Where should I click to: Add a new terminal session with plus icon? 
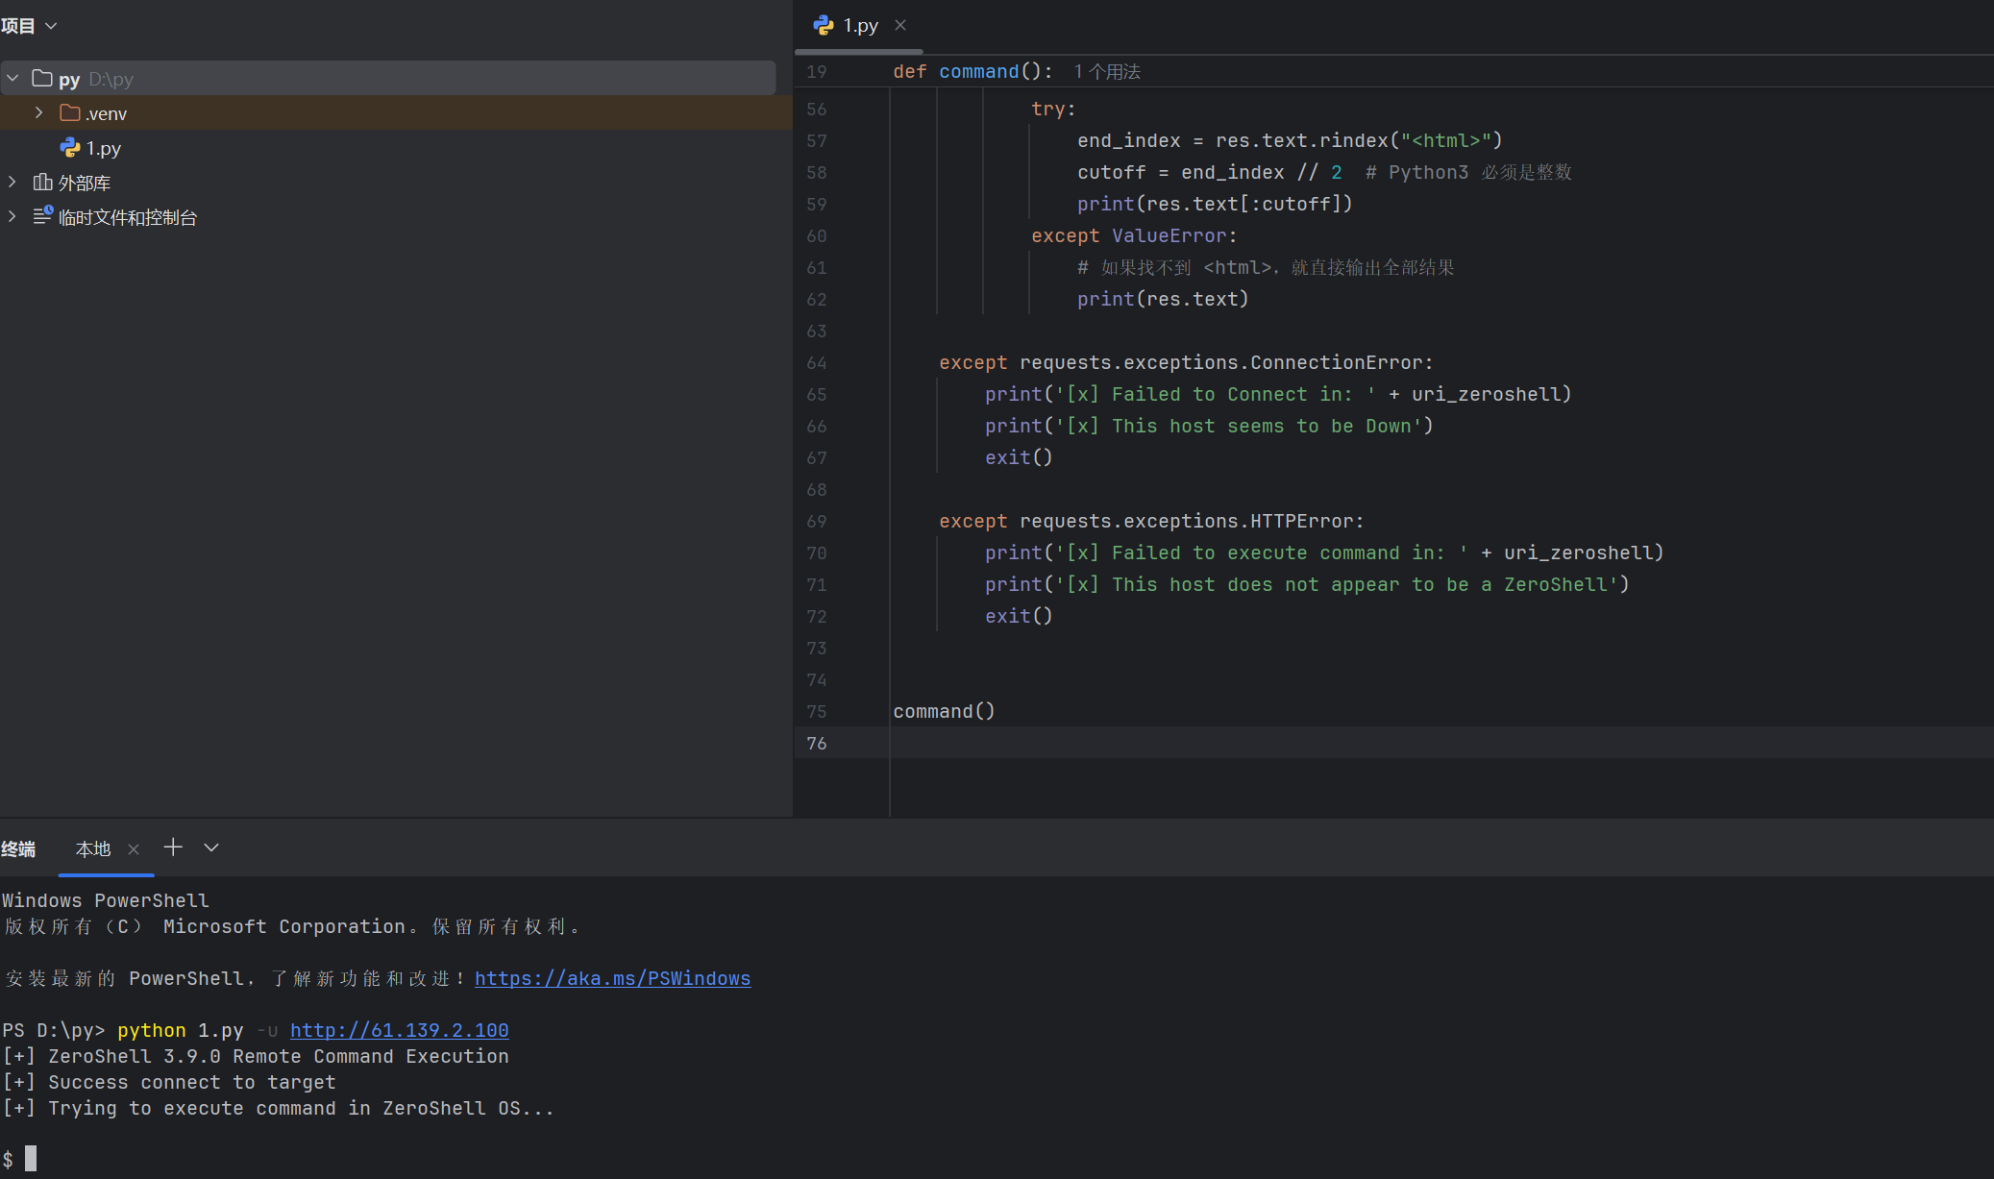173,847
